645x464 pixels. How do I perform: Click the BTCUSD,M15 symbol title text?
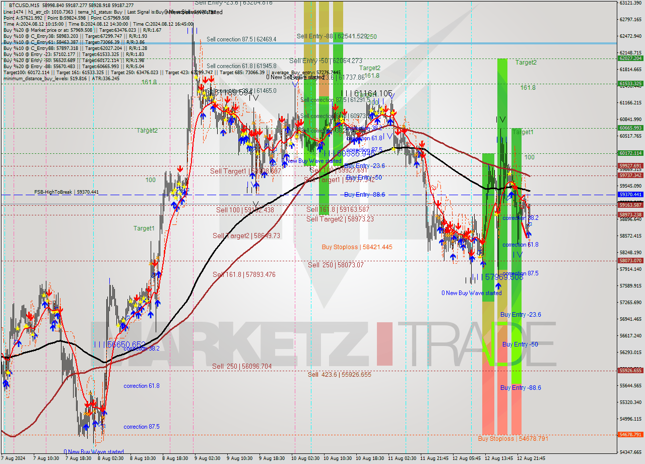23,5
